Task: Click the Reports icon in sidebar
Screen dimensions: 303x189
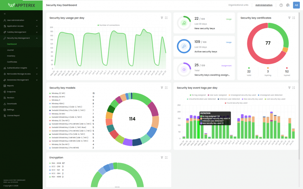Action: coord(5,86)
